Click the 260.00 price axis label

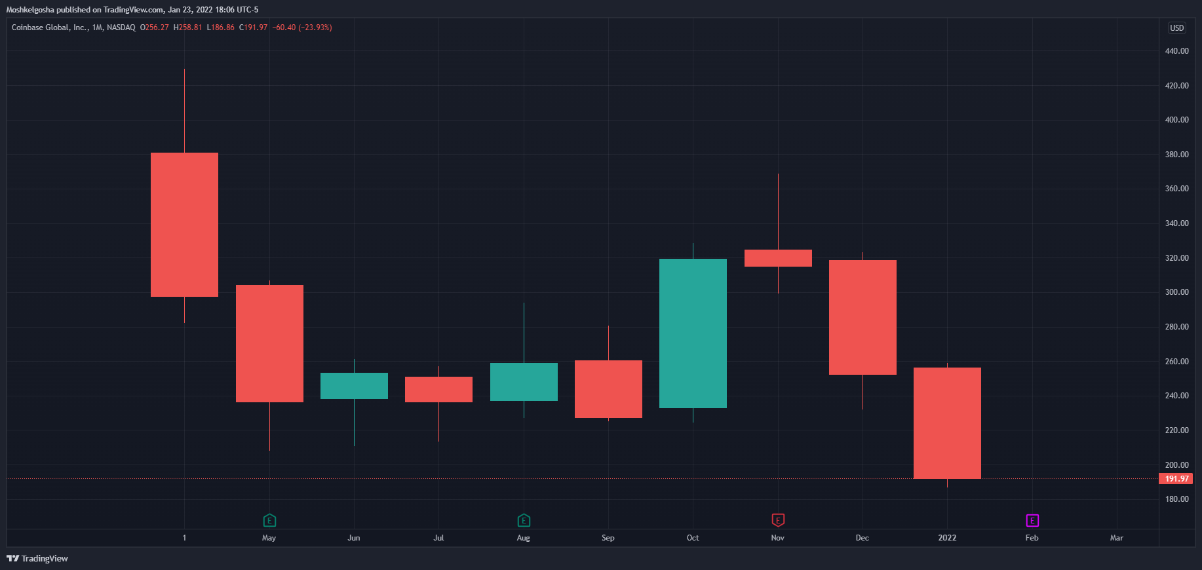pyautogui.click(x=1176, y=362)
